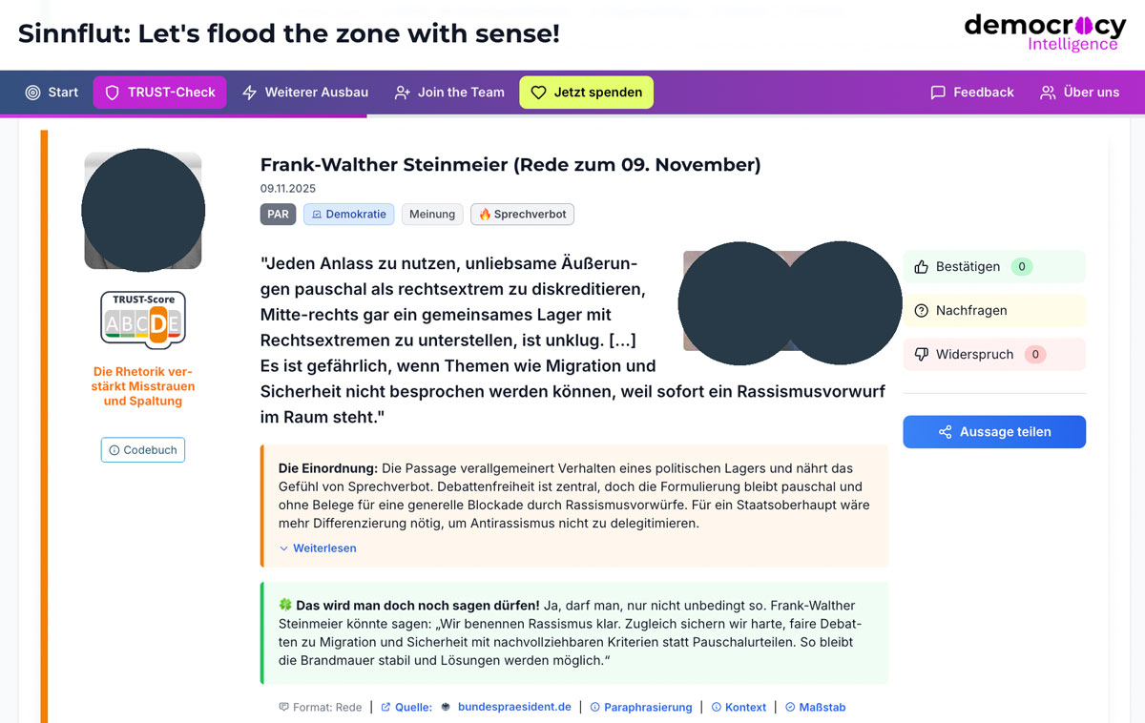Open the Codebuch button
The image size is (1145, 723).
tap(143, 450)
